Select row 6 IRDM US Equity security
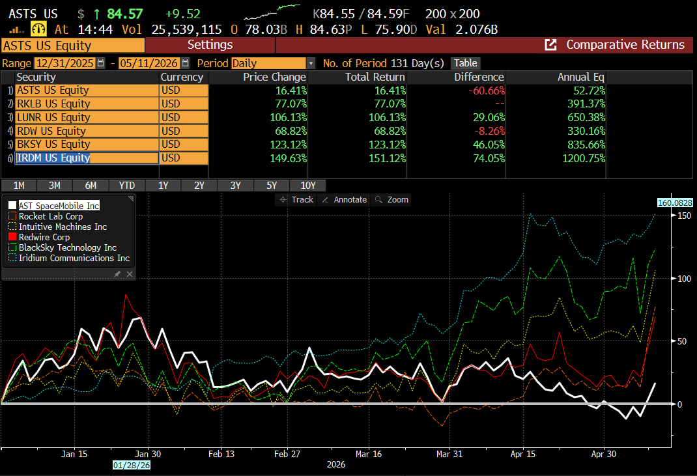The width and height of the screenshot is (697, 476). [x=87, y=158]
